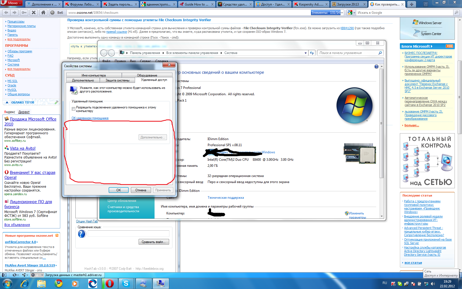Open the Защита системы tab
Image resolution: width=462 pixels, height=289 pixels.
click(117, 80)
